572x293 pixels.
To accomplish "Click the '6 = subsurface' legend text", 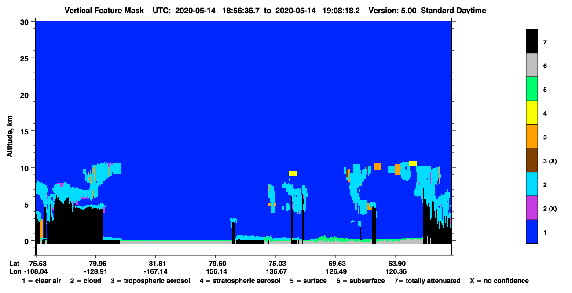I will pos(360,281).
